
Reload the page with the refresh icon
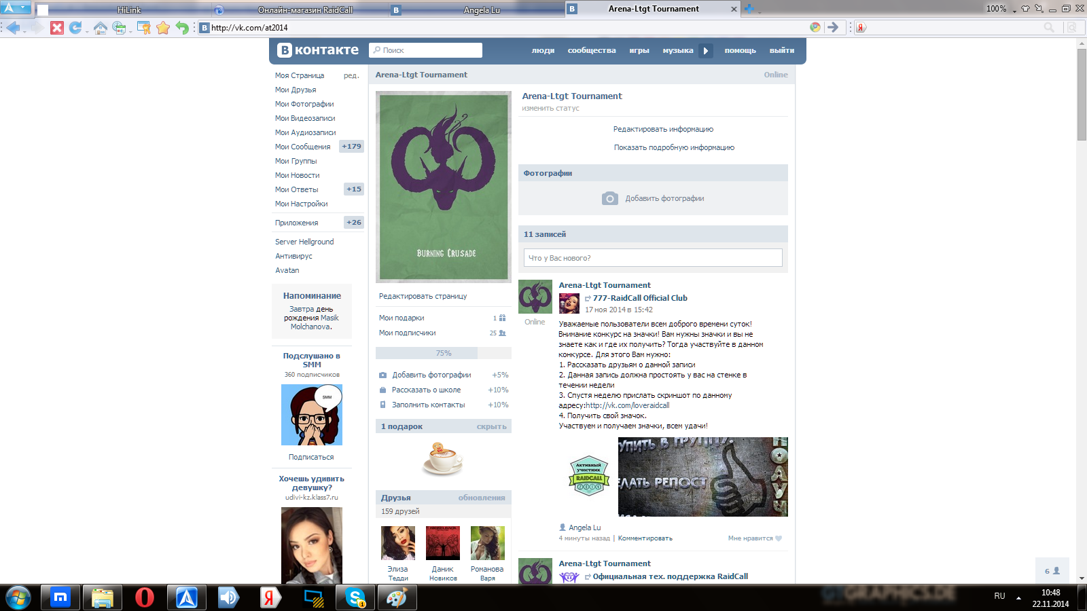[x=75, y=28]
